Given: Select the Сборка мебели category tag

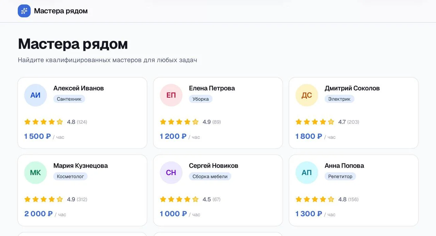Looking at the screenshot, I should (x=210, y=176).
